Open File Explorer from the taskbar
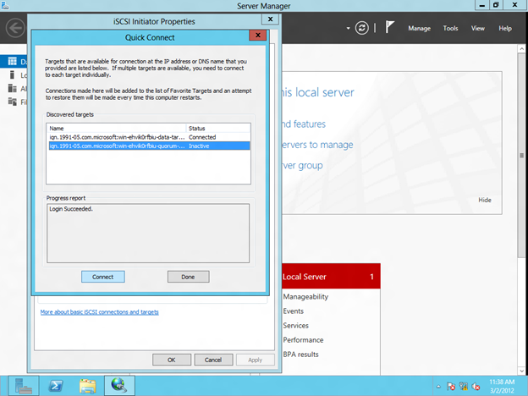 87,386
